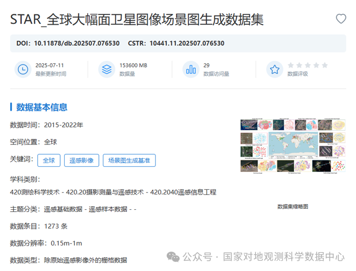Rate the dataset four stars
Viewport: 356px width, 271px height.
point(316,65)
